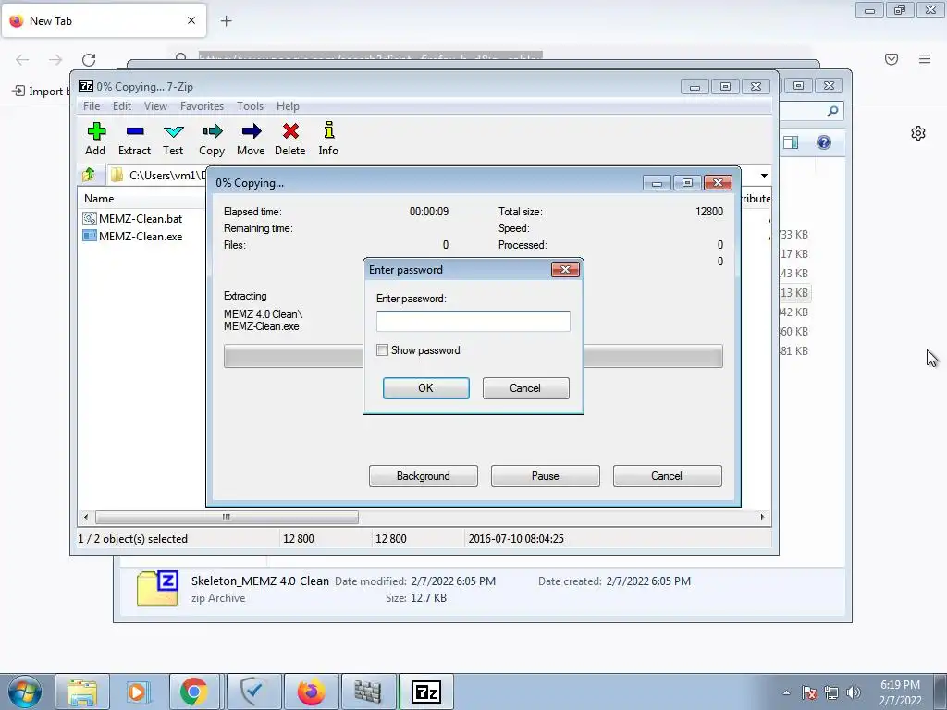Click the 7-Zip horizontal scrollbar thumb

(227, 517)
